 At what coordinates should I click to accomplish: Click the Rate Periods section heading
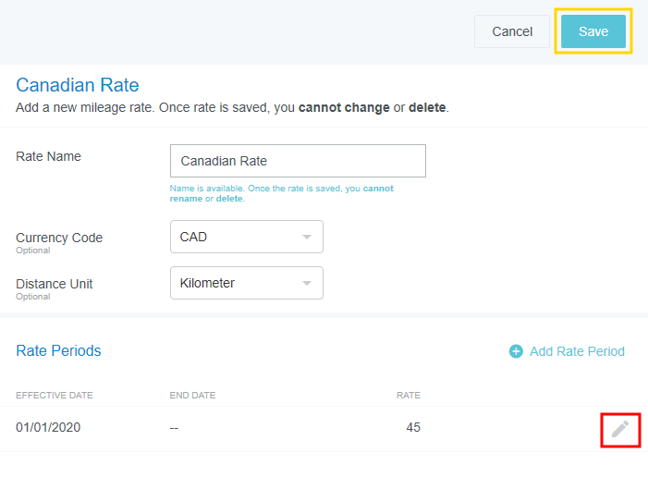pyautogui.click(x=58, y=350)
